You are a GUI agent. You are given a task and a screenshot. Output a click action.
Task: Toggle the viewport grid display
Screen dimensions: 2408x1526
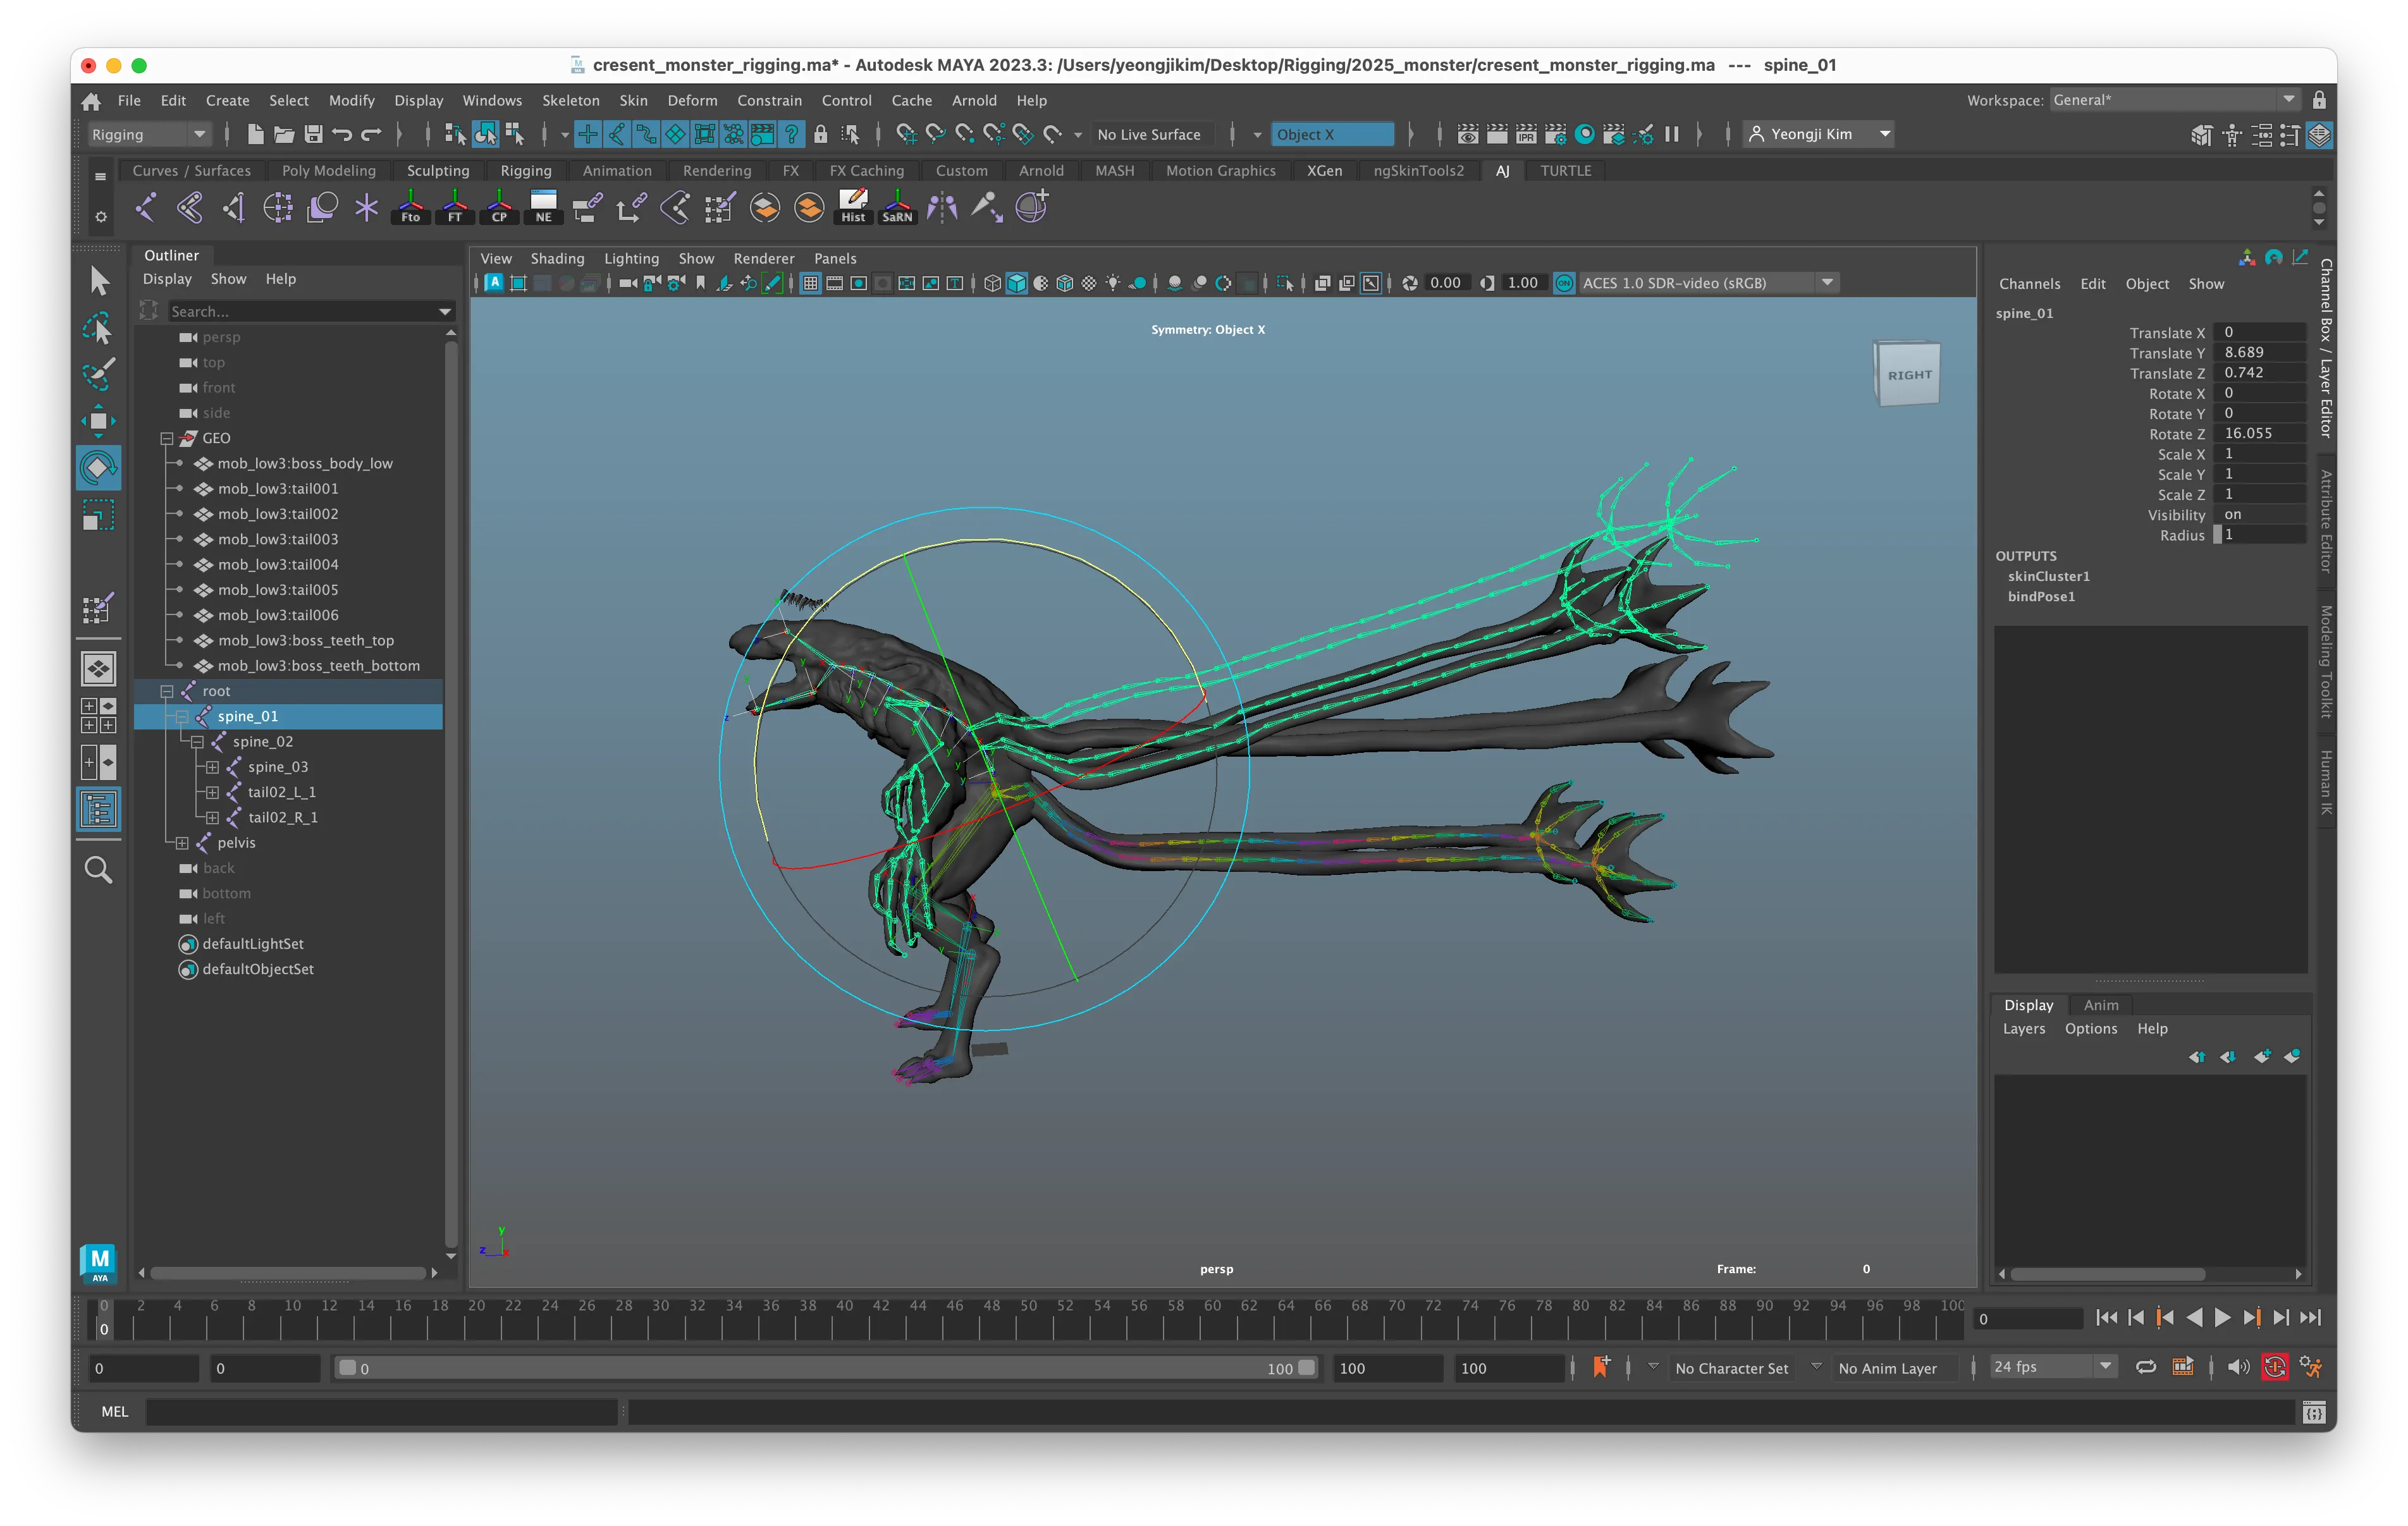click(810, 283)
